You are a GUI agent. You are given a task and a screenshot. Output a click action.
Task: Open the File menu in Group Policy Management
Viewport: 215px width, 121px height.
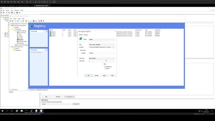point(4,10)
